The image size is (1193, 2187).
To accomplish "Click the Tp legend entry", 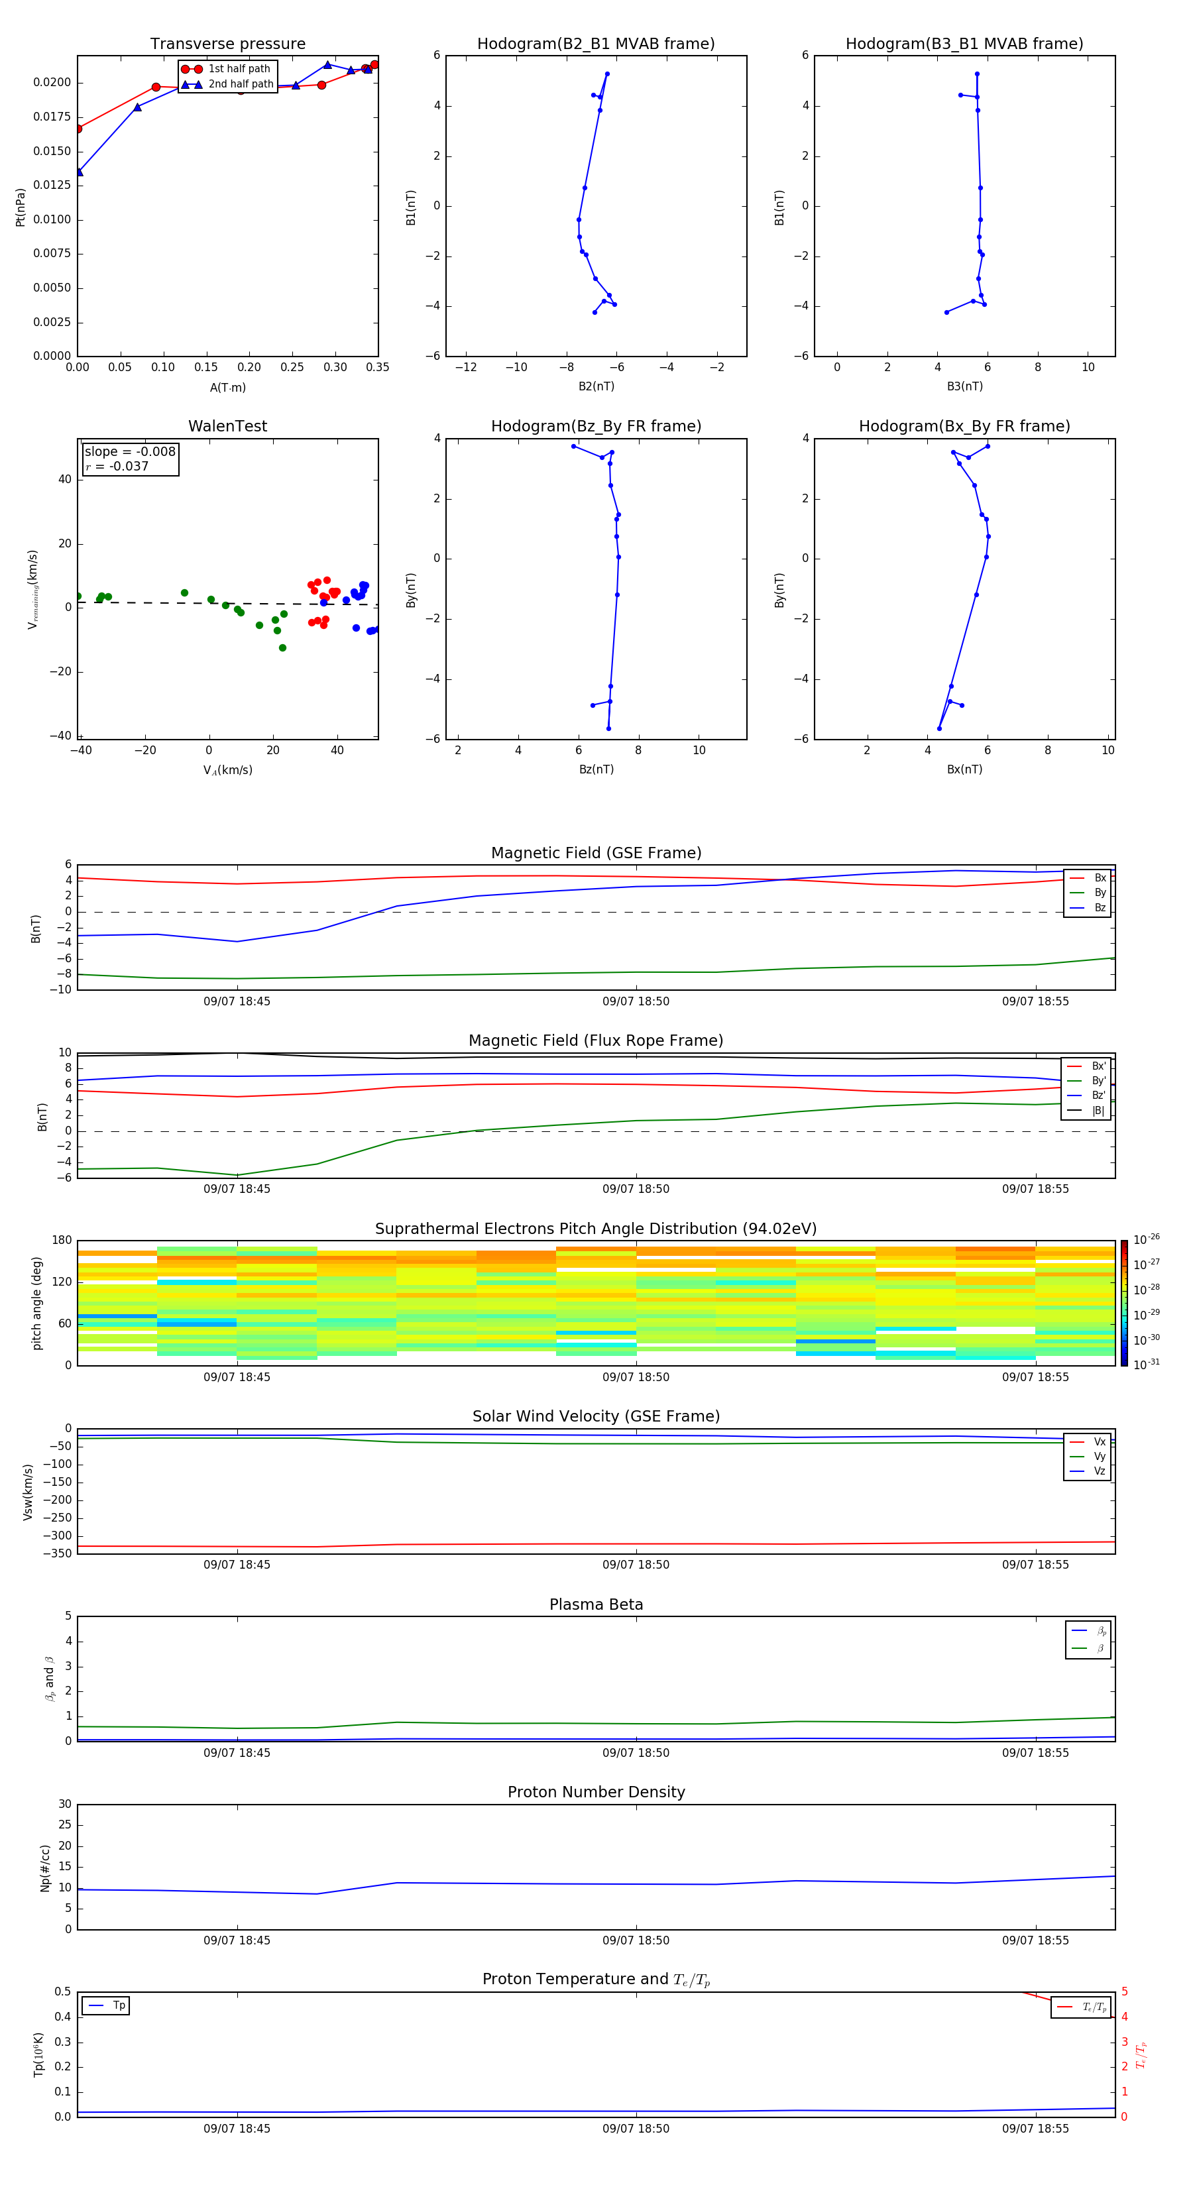I will (106, 2005).
